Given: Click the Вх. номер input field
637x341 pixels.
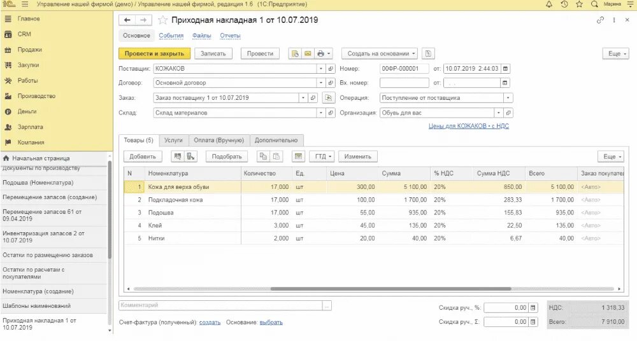Looking at the screenshot, I should point(404,83).
